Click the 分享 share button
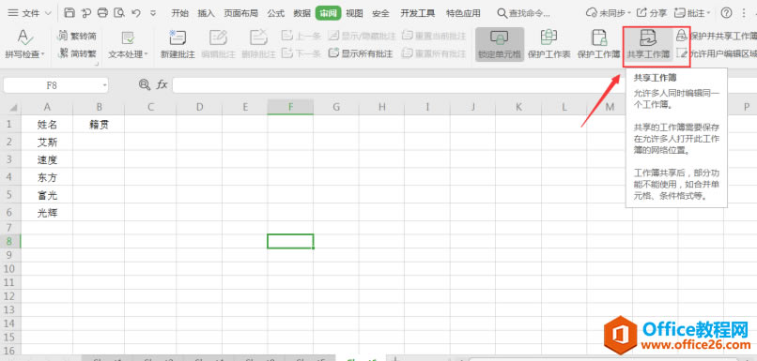Image resolution: width=757 pixels, height=361 pixels. coord(653,13)
